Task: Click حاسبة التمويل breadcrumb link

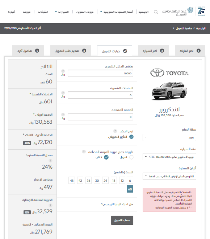Action: pyautogui.click(x=184, y=28)
